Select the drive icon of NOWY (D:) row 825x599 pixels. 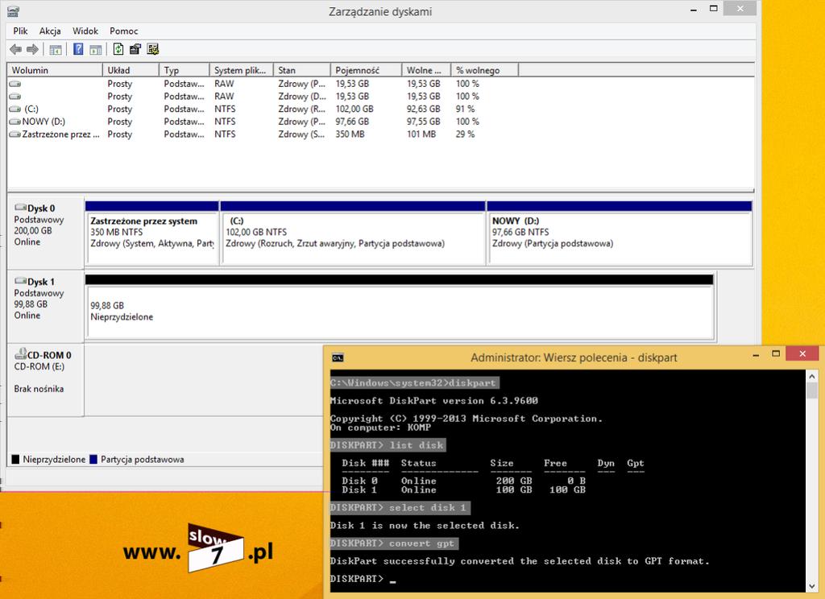pyautogui.click(x=15, y=122)
